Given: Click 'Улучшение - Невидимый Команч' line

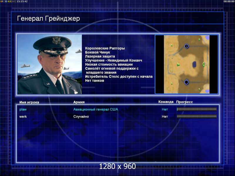Looking at the screenshot, I should coord(113,60).
